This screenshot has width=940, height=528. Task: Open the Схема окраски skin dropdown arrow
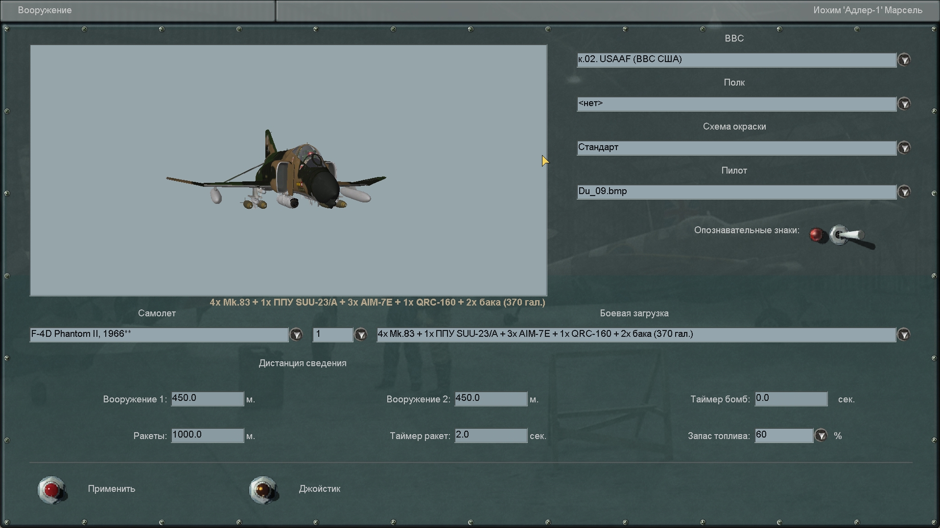pyautogui.click(x=904, y=148)
